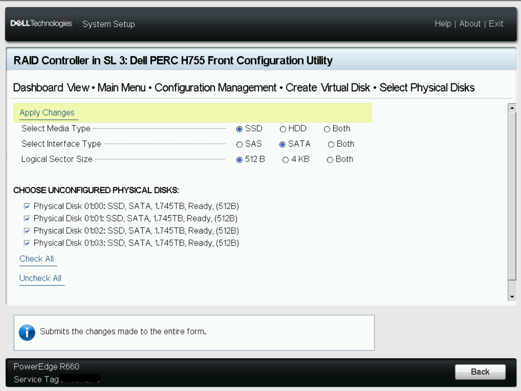
Task: Click the Dell Technologies logo
Action: coord(41,24)
